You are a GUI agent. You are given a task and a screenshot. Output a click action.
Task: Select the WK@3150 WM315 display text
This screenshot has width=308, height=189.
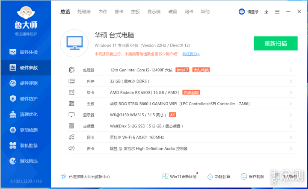point(138,115)
